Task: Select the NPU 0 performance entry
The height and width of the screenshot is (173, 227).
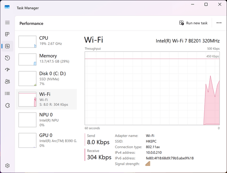Action: click(x=46, y=120)
